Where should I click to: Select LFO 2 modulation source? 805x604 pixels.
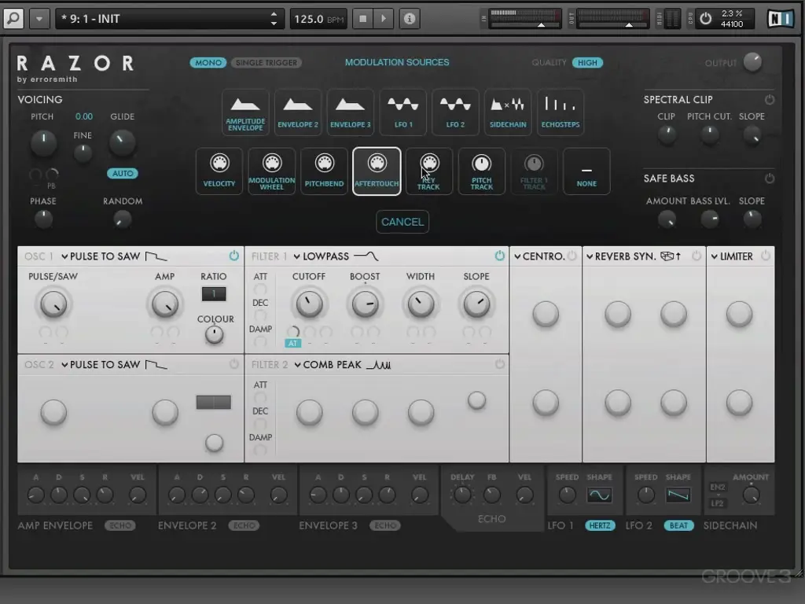coord(455,112)
